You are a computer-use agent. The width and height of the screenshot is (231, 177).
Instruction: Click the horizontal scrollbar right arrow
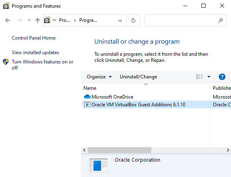pyautogui.click(x=228, y=150)
